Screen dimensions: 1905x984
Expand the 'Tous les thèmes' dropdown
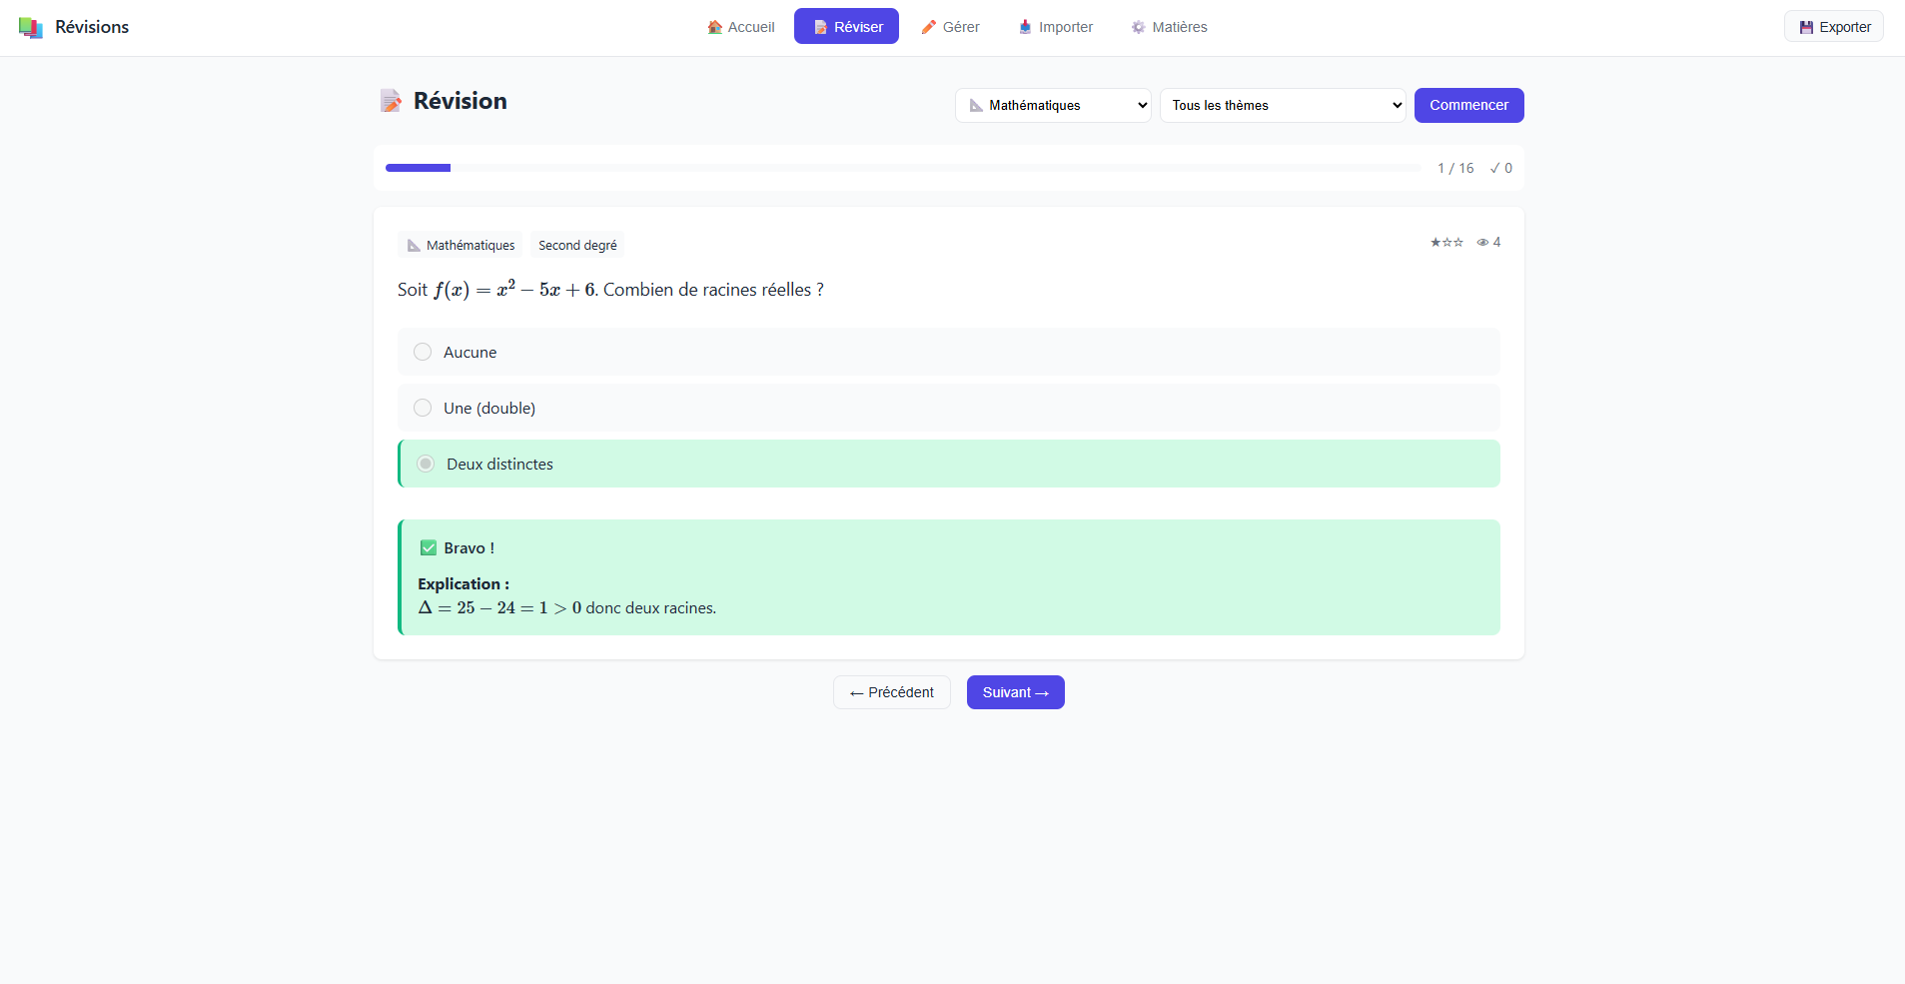coord(1282,106)
